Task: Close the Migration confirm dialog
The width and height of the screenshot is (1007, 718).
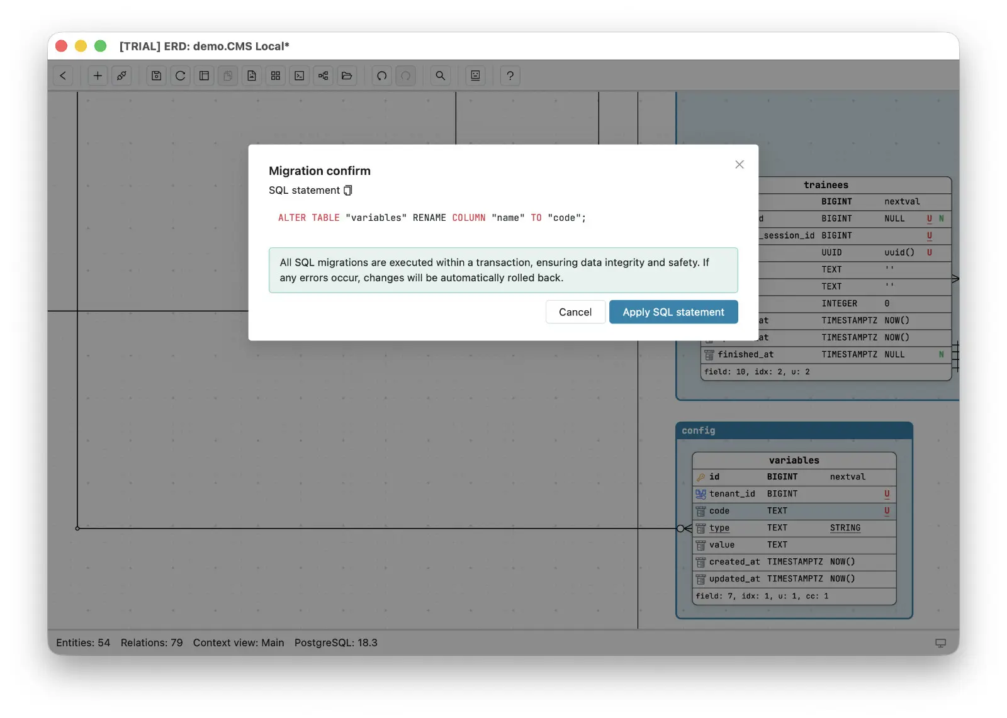Action: (x=740, y=164)
